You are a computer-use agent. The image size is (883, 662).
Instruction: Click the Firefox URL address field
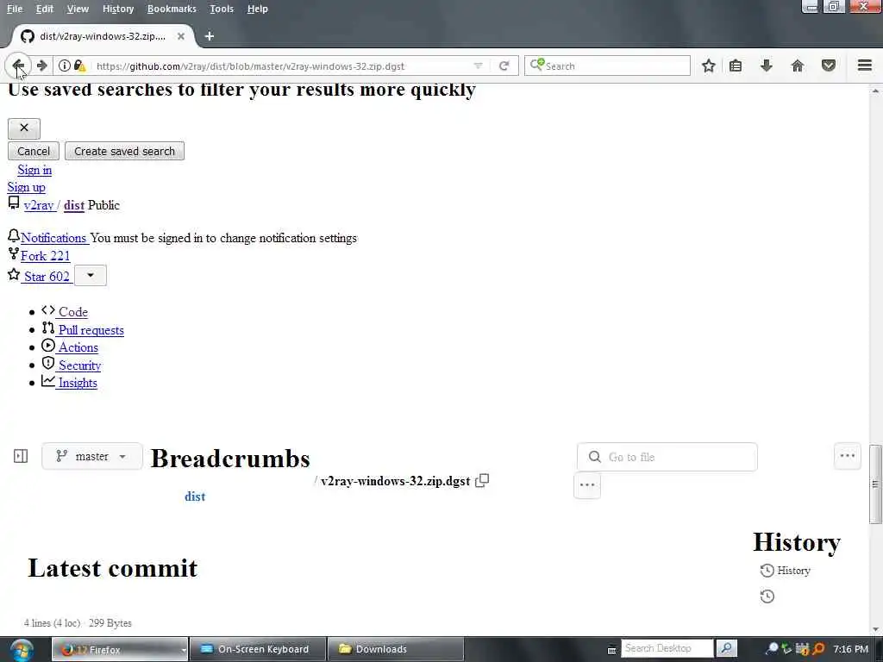pyautogui.click(x=282, y=66)
